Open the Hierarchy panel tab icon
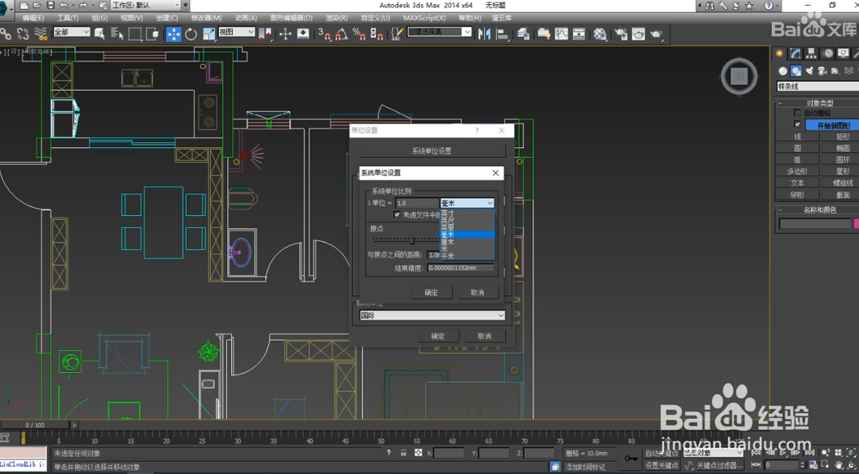This screenshot has width=859, height=474. click(813, 53)
